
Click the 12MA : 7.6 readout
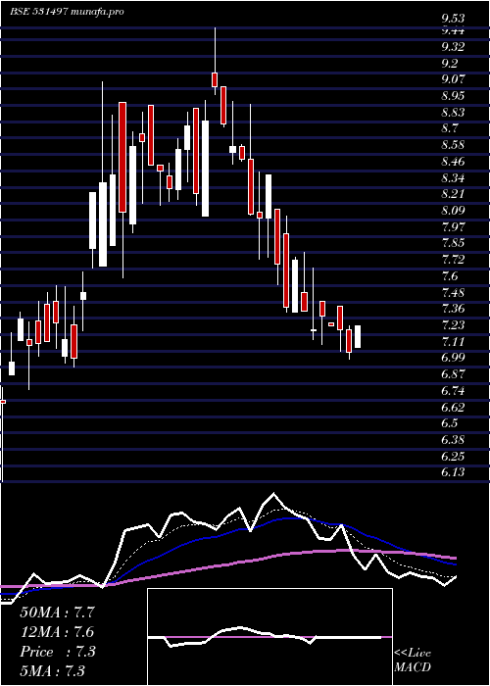57,632
